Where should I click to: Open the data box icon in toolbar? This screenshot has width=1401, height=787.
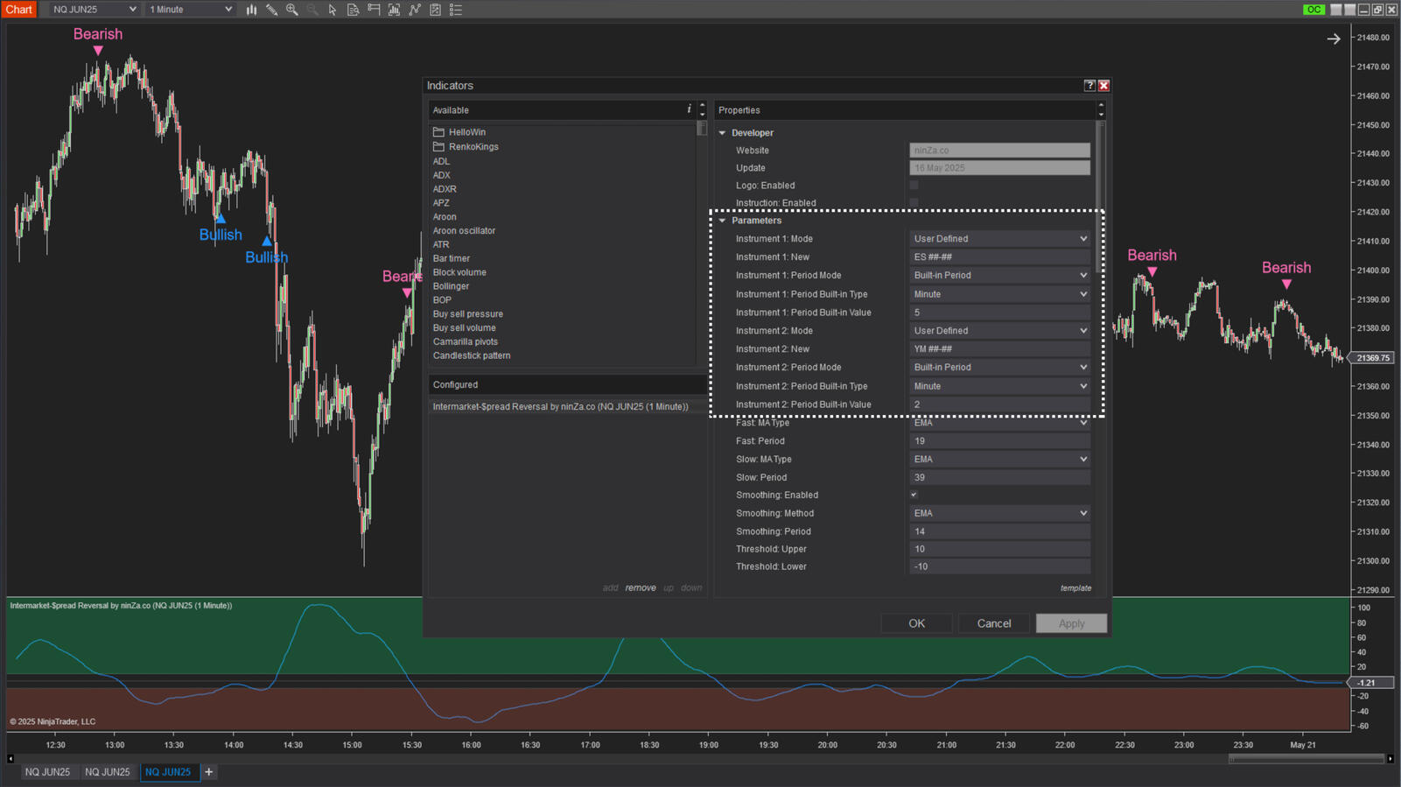[353, 10]
